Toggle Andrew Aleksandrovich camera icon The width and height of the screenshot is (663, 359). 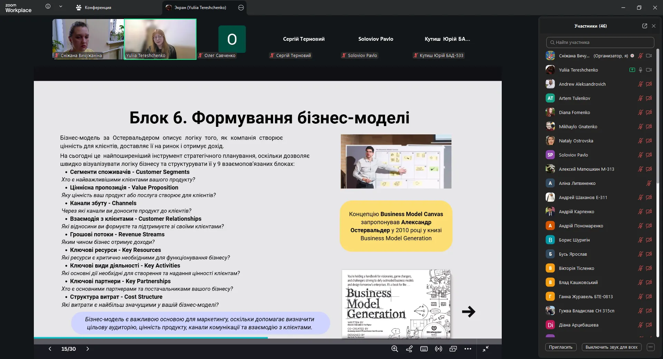tap(649, 84)
